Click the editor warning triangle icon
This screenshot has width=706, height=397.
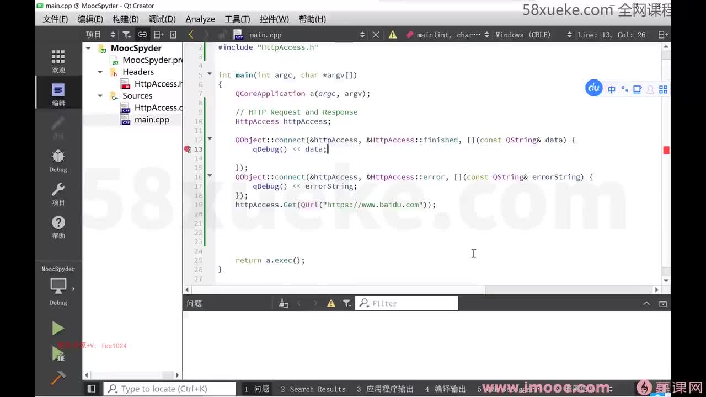pos(393,35)
